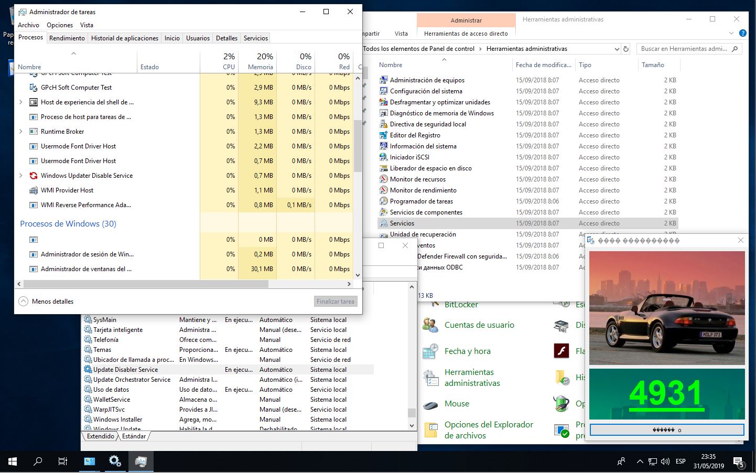This screenshot has height=473, width=756.
Task: Switch to the Rendimiento tab
Action: tap(67, 38)
